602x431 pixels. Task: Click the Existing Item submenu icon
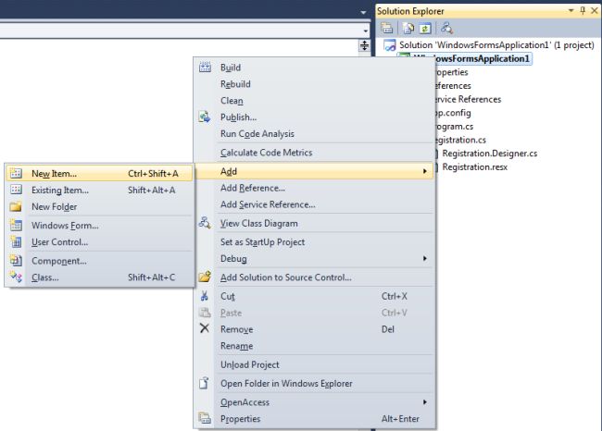16,190
